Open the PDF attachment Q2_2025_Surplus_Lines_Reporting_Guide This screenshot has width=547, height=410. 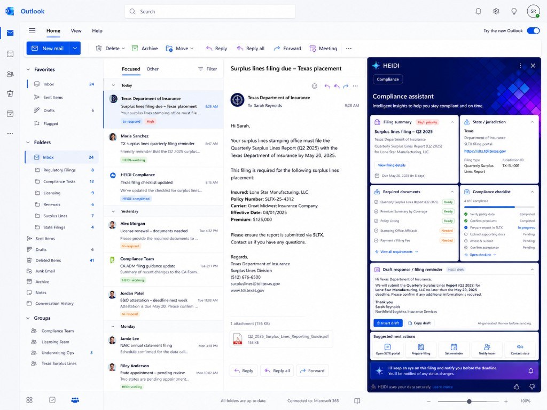coord(281,339)
